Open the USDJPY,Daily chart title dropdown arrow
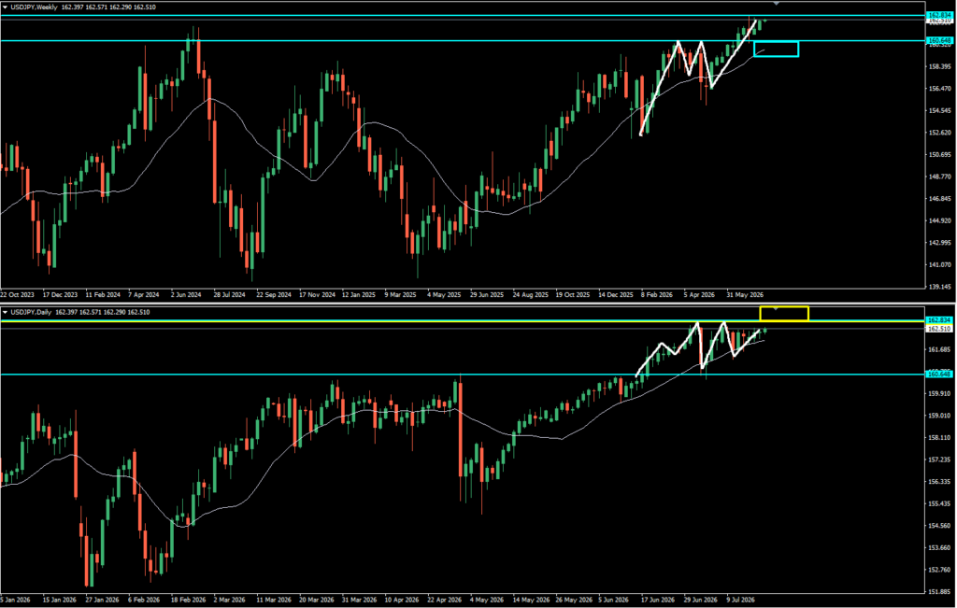Screen dimensions: 957x608 tap(6, 312)
